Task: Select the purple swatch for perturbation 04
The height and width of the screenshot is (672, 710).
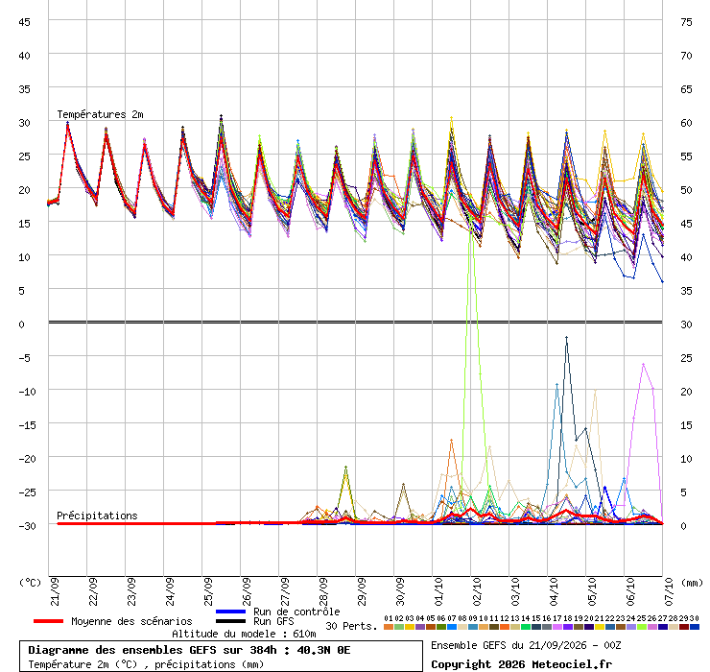Action: (419, 627)
